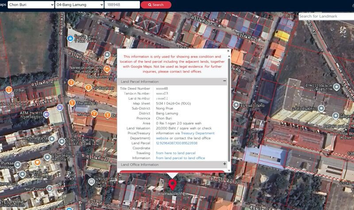
Task: Collapse the Land Parcel Information section
Action: [x=225, y=81]
